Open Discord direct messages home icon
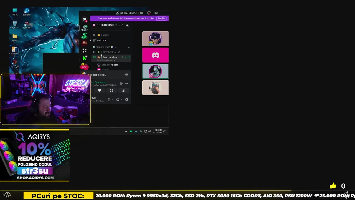The image size is (355, 200). tap(84, 19)
